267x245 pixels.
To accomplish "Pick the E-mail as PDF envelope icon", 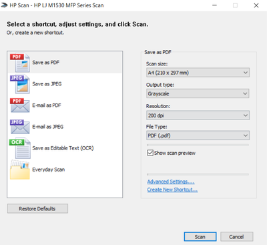I will click(19, 105).
